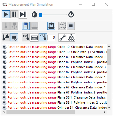This screenshot has height=116, width=113.
Task: Toggle the control panel display icon
Action: tap(26, 26)
